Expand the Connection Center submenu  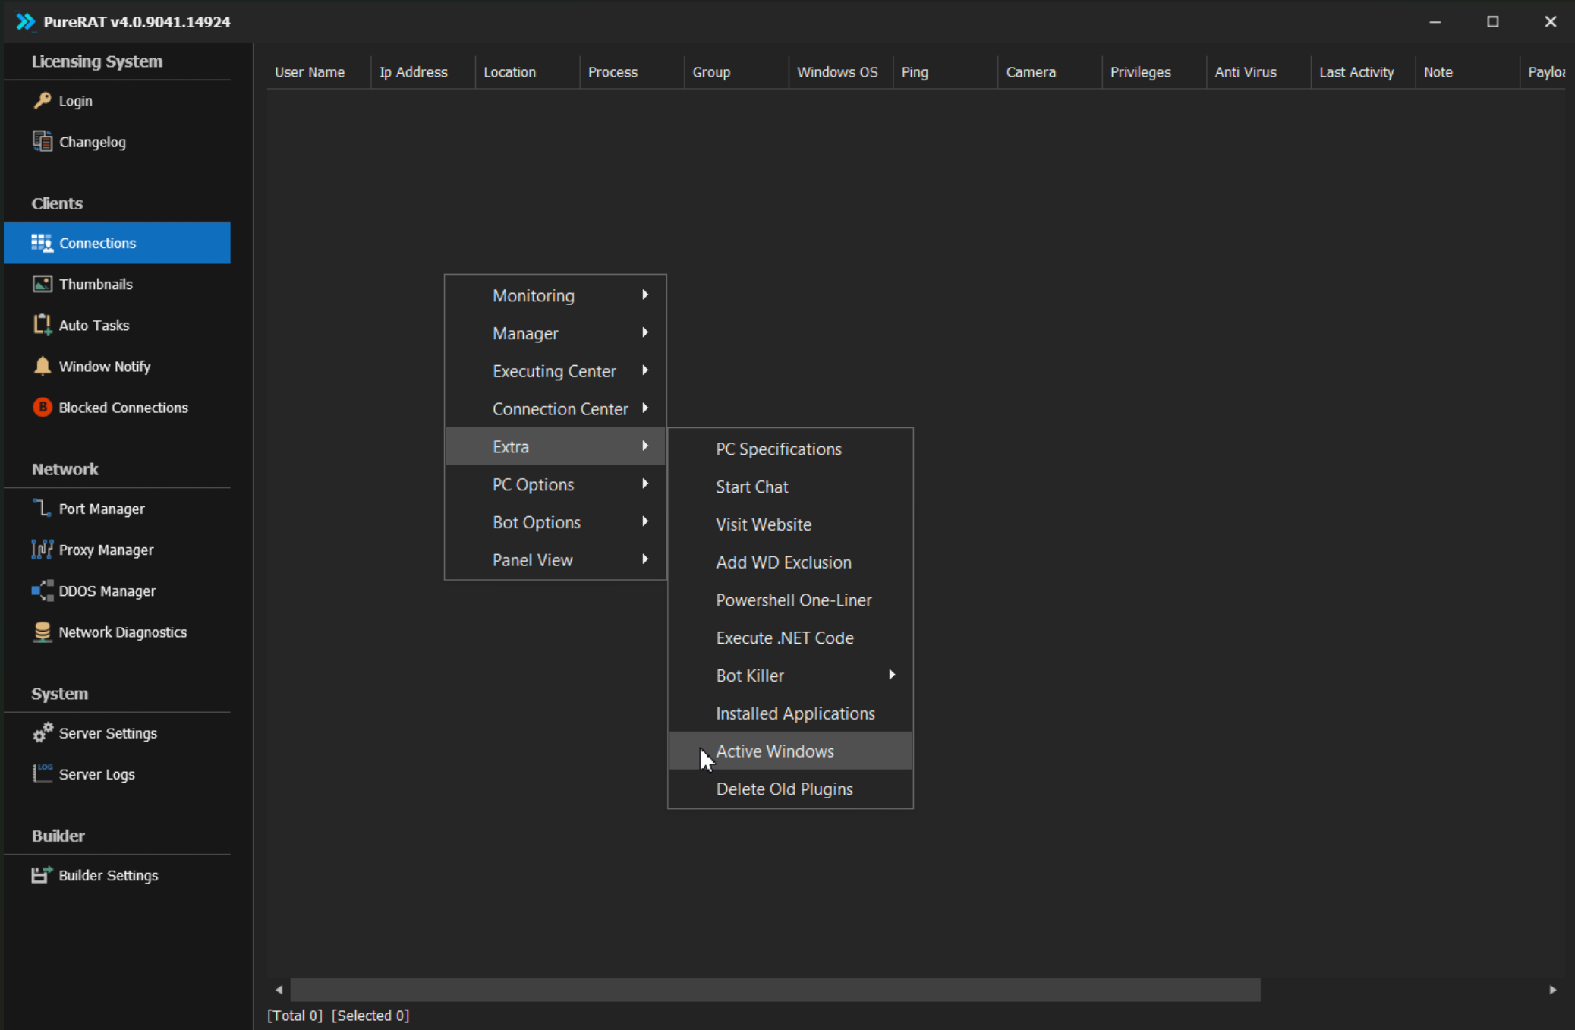556,408
